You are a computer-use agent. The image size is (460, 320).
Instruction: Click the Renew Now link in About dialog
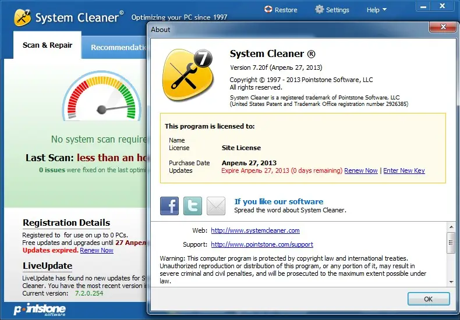point(361,170)
